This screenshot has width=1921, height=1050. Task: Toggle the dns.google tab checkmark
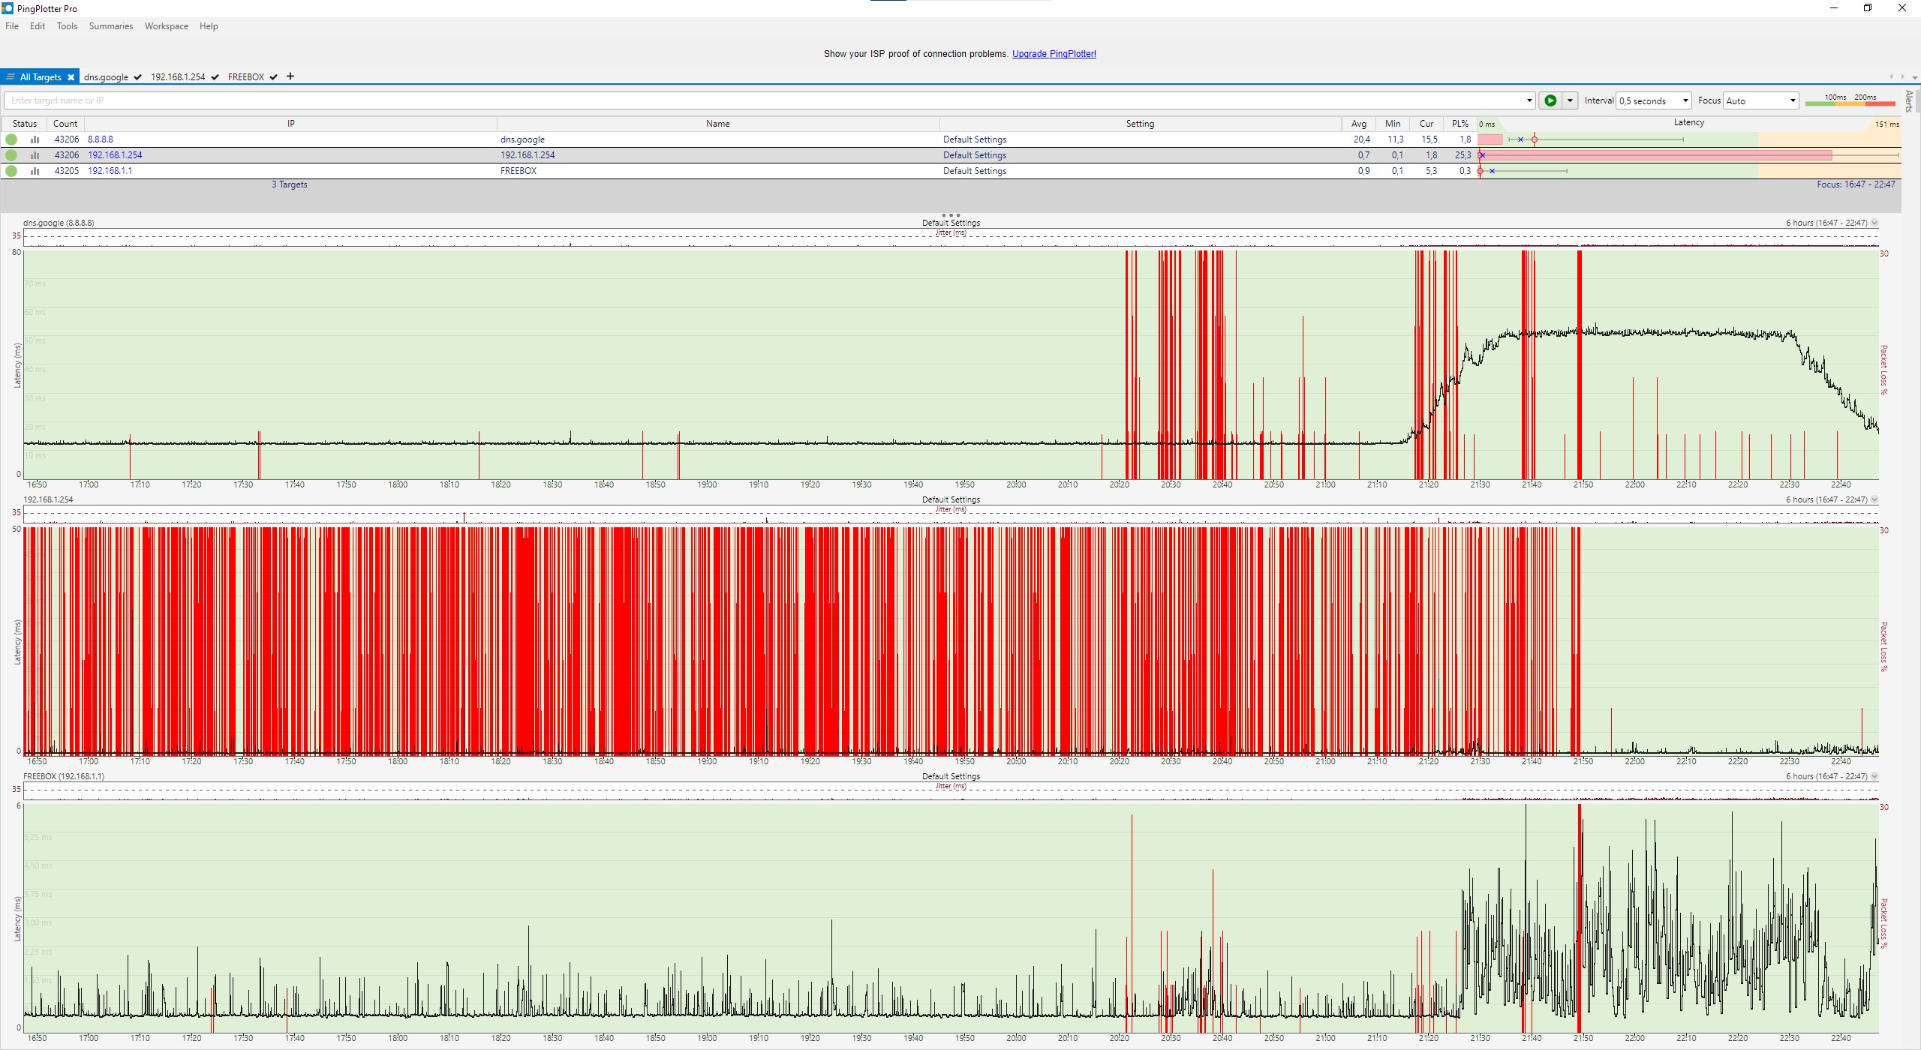tap(138, 77)
